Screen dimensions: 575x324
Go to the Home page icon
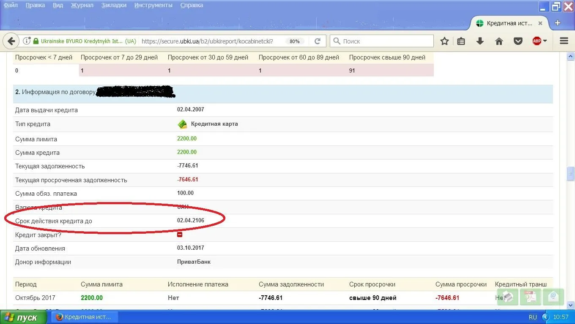(x=499, y=41)
